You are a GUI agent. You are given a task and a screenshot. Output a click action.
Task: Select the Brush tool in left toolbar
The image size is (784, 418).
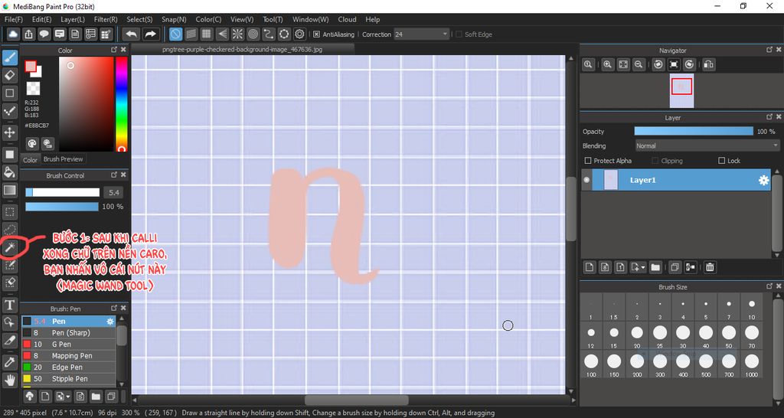tap(9, 58)
